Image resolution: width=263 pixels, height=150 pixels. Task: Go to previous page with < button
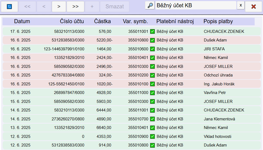tap(44, 6)
